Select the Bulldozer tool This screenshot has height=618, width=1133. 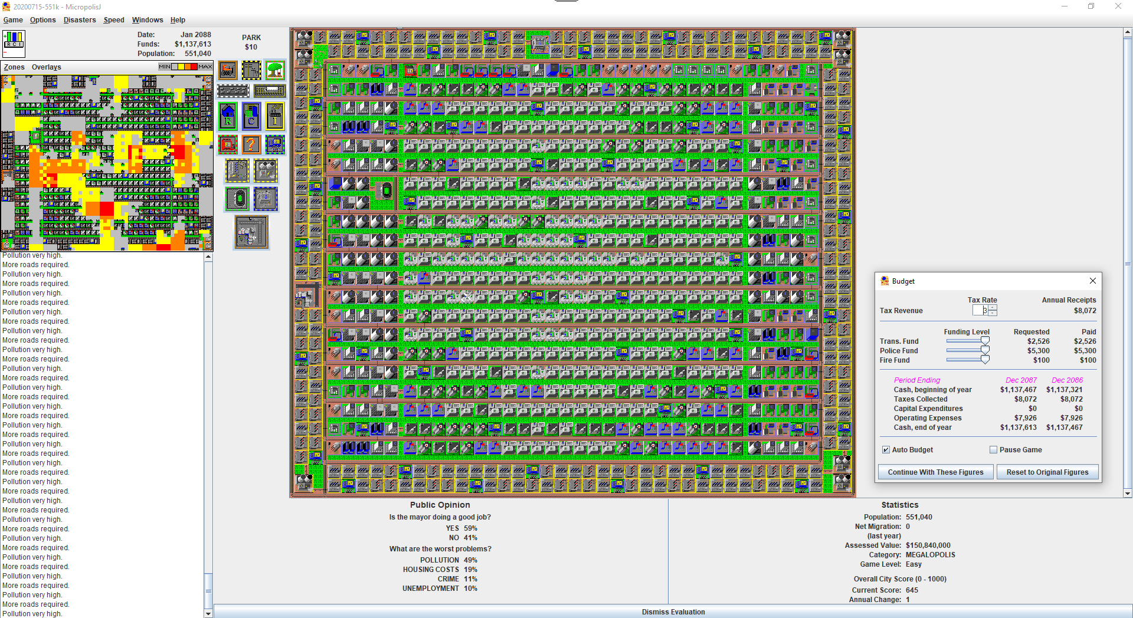[x=228, y=71]
